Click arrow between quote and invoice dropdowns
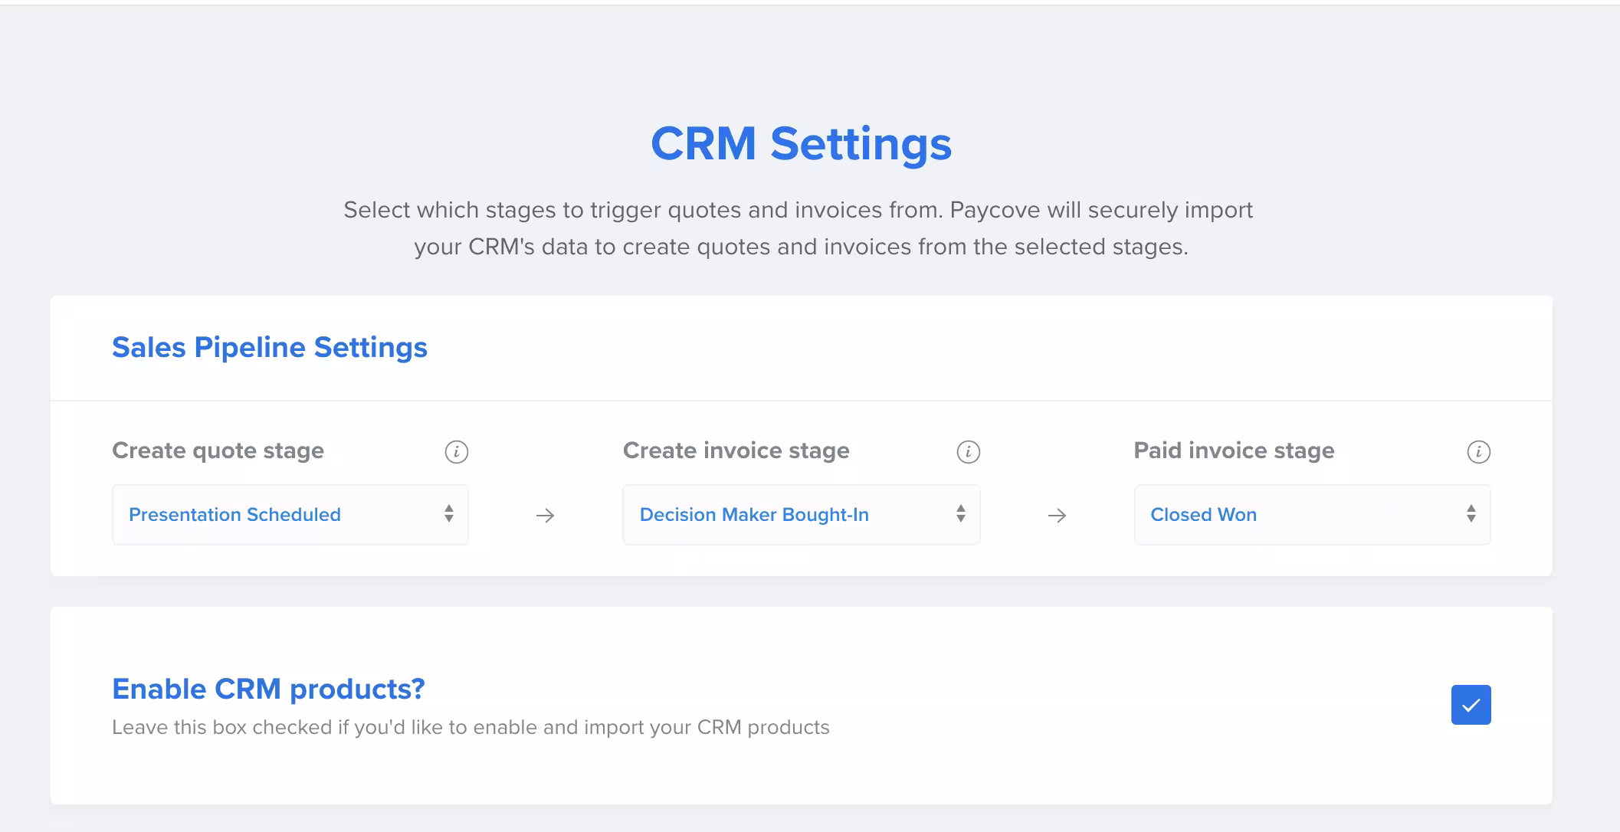The image size is (1620, 832). pos(545,516)
